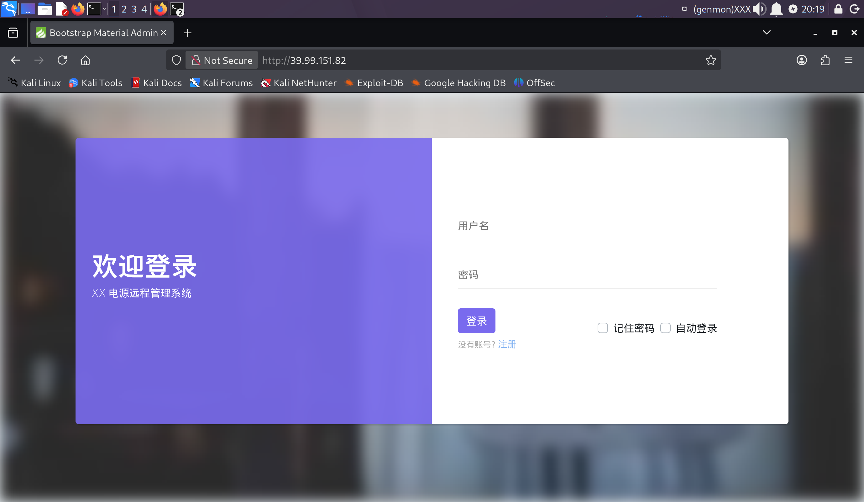
Task: Bookmark this page with the star
Action: 711,60
